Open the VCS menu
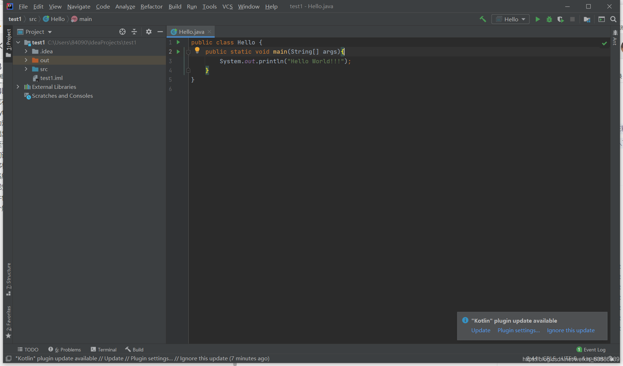The width and height of the screenshot is (623, 366). point(227,6)
